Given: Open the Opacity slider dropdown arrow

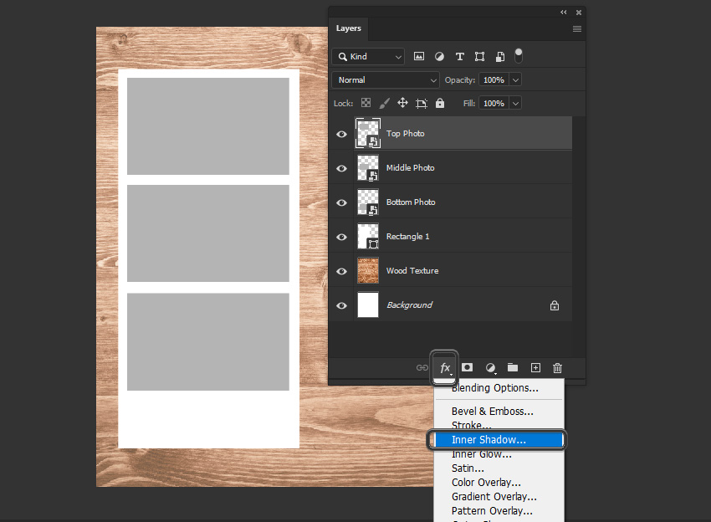Looking at the screenshot, I should tap(515, 80).
